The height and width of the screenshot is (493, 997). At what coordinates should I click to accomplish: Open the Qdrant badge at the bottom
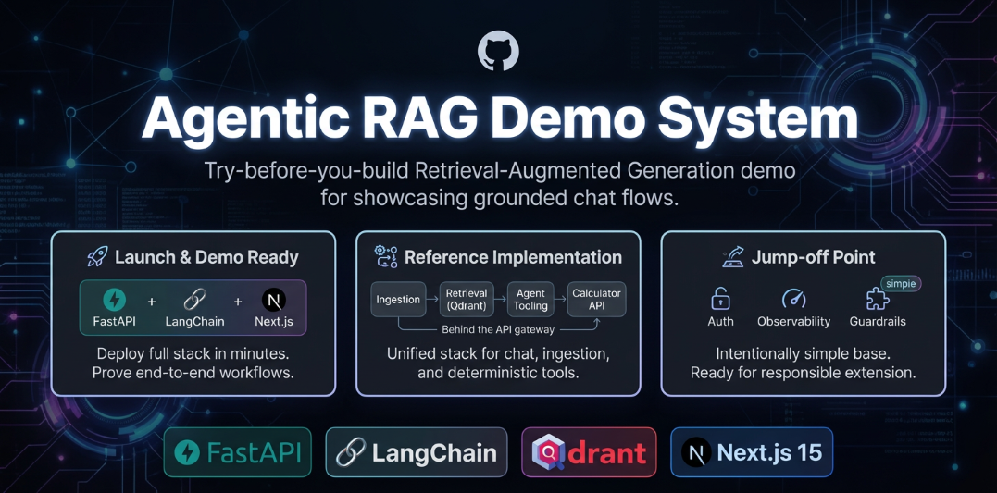[589, 452]
